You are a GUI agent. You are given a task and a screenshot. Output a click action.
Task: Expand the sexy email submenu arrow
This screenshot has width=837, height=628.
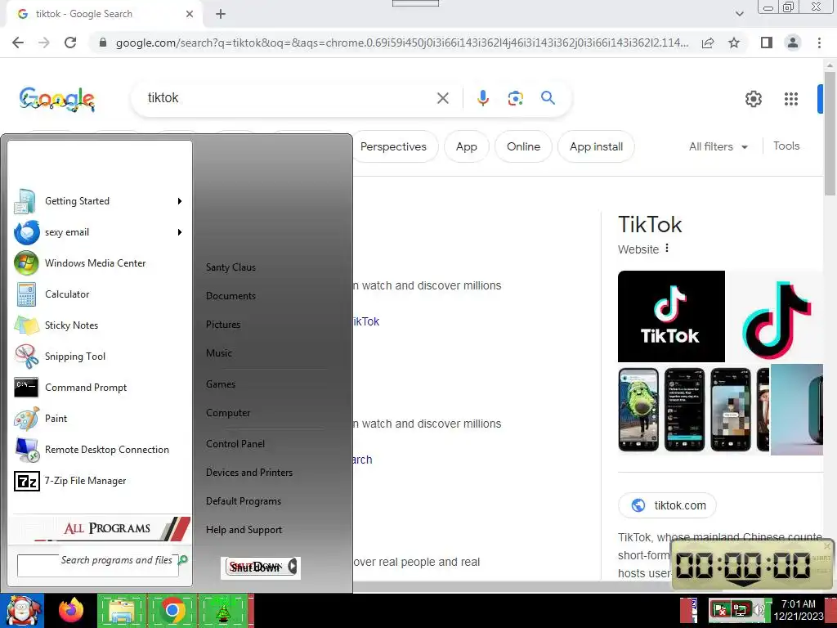[180, 232]
